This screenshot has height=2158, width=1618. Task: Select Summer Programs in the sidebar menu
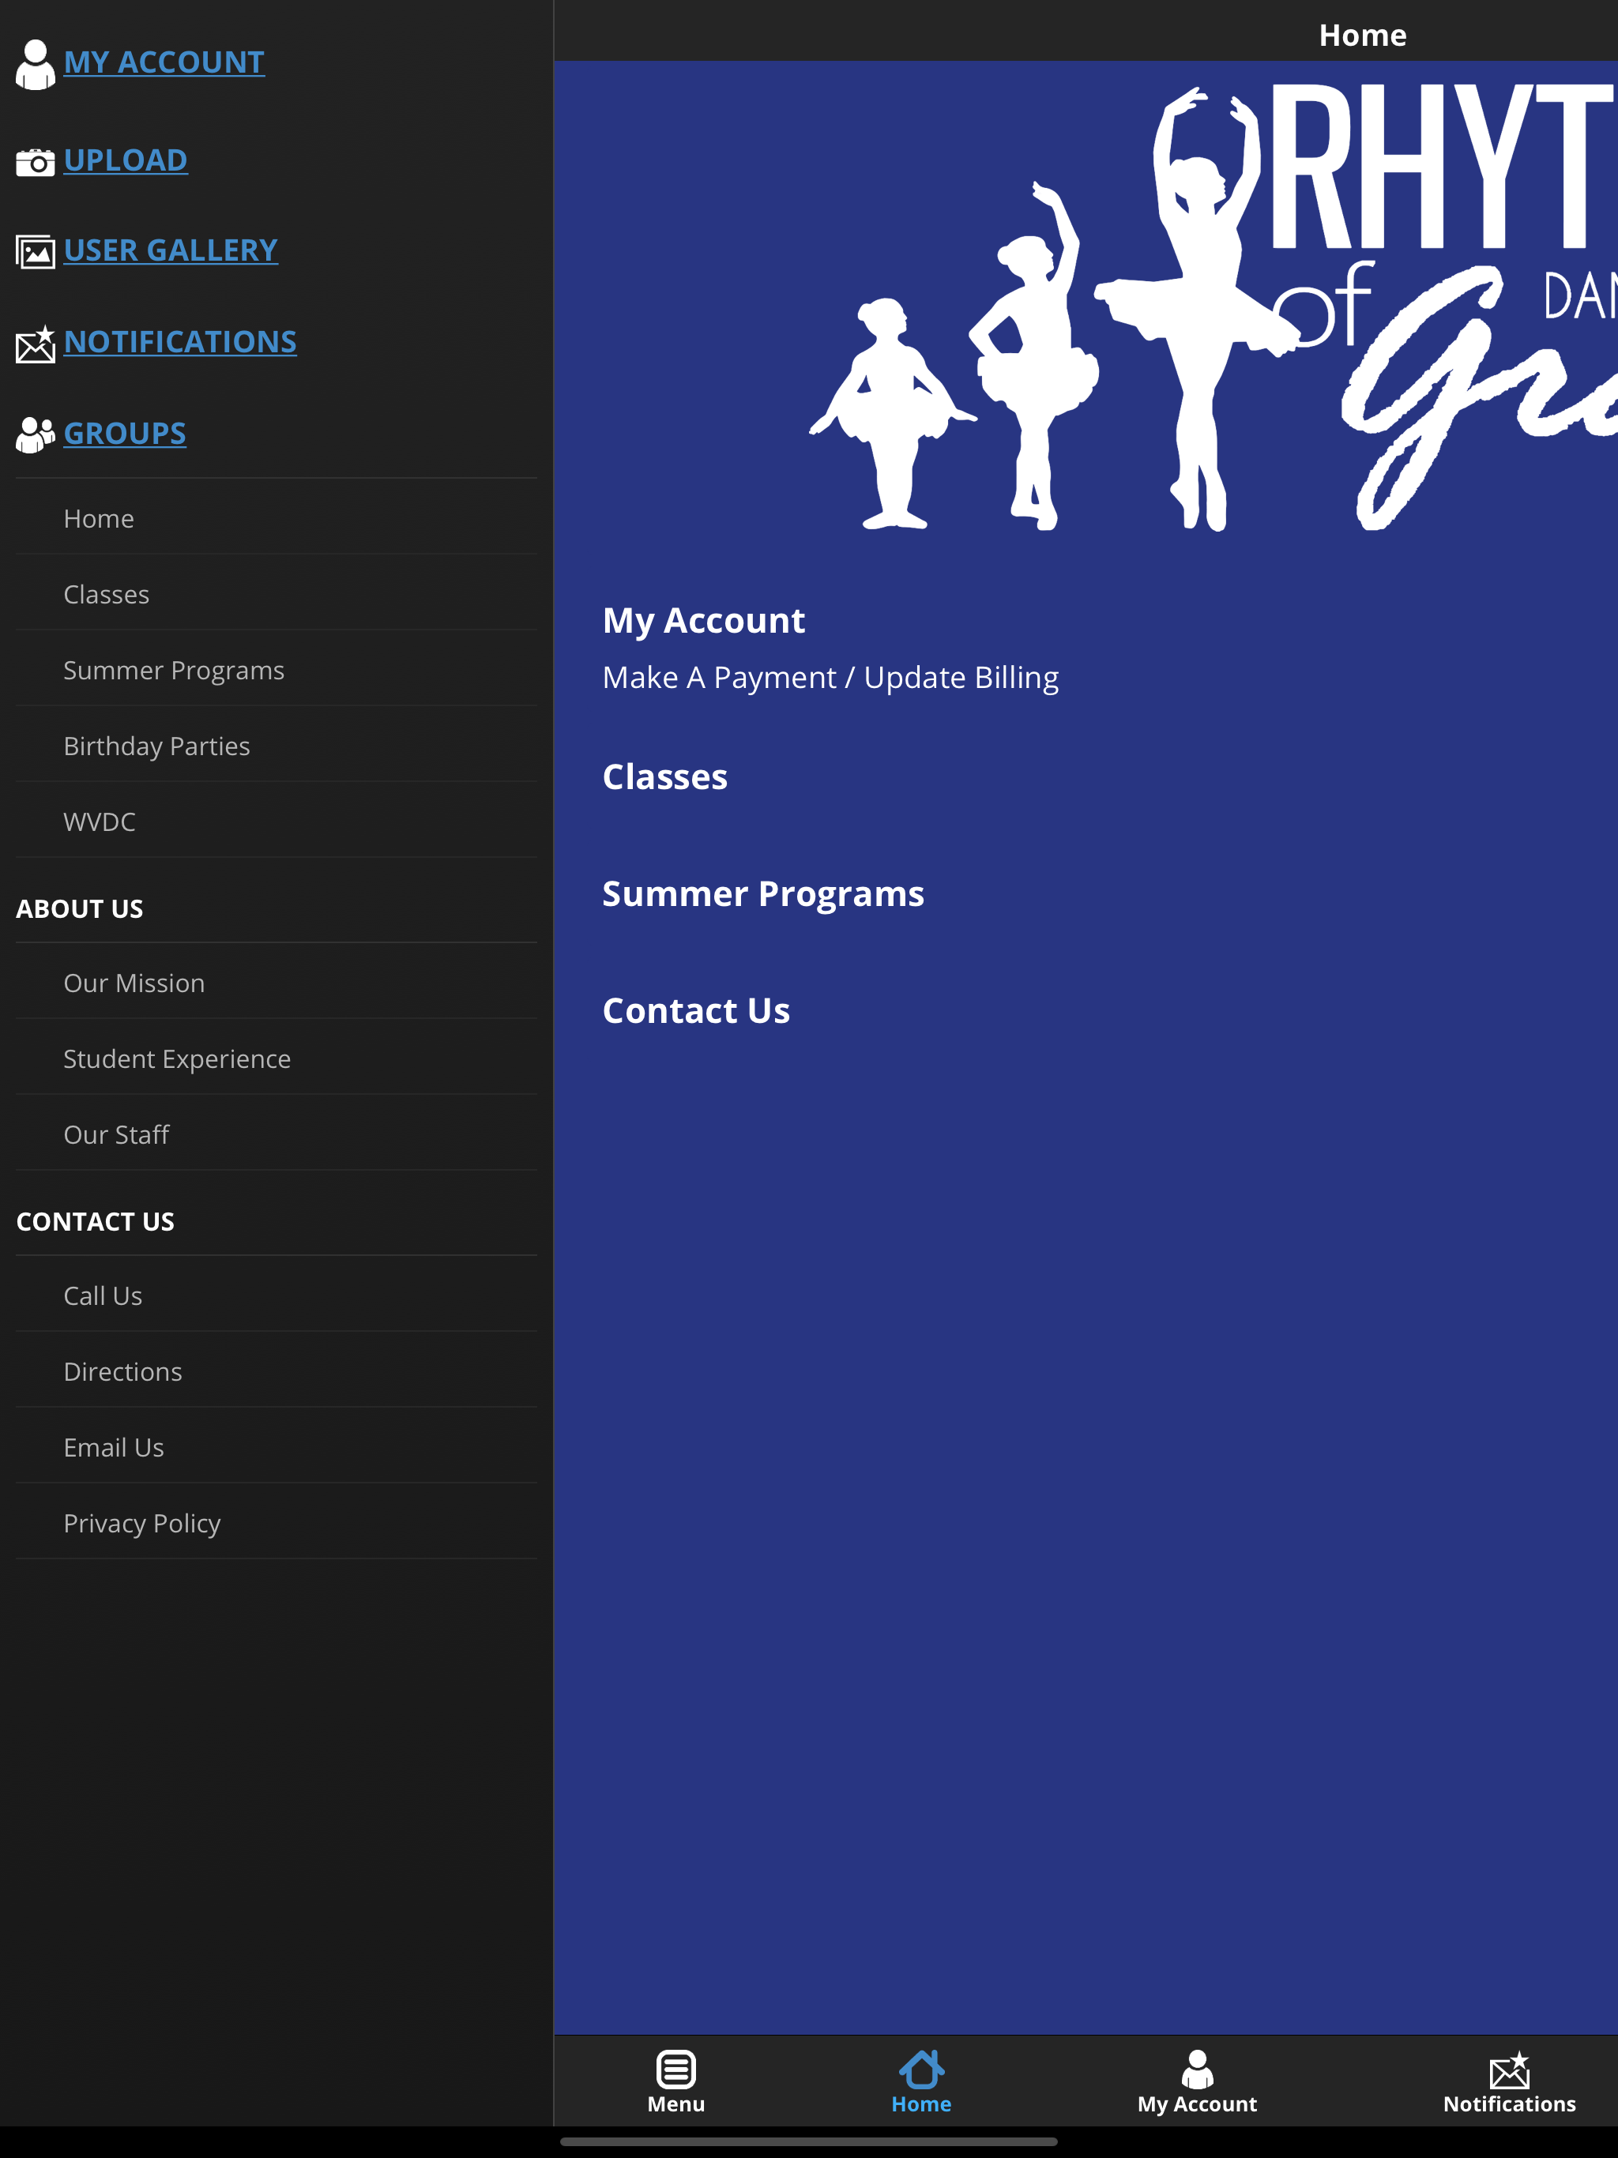point(277,671)
